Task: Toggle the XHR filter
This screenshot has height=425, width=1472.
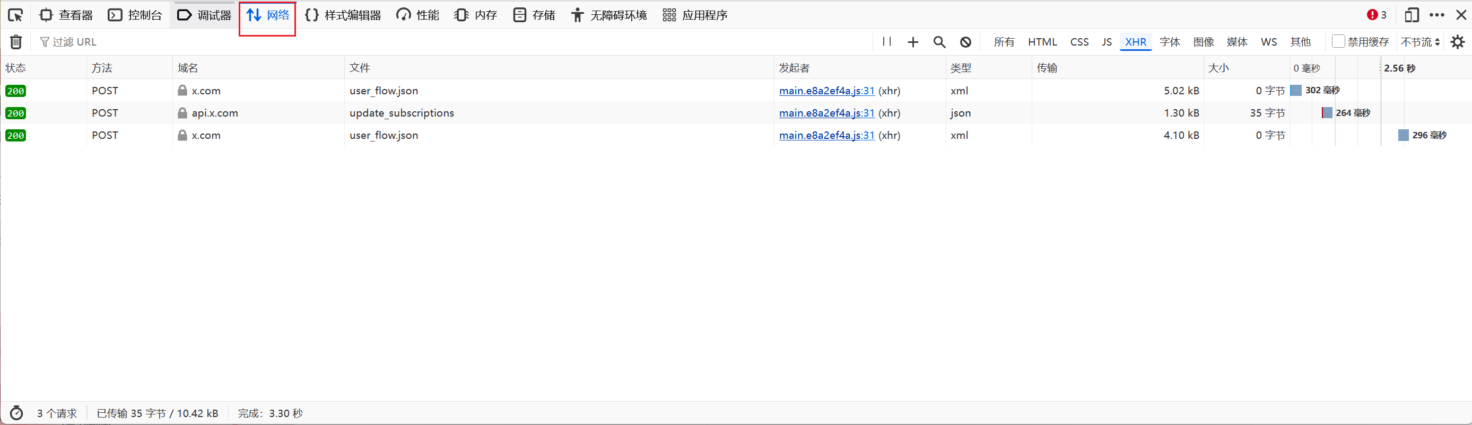Action: [1135, 42]
